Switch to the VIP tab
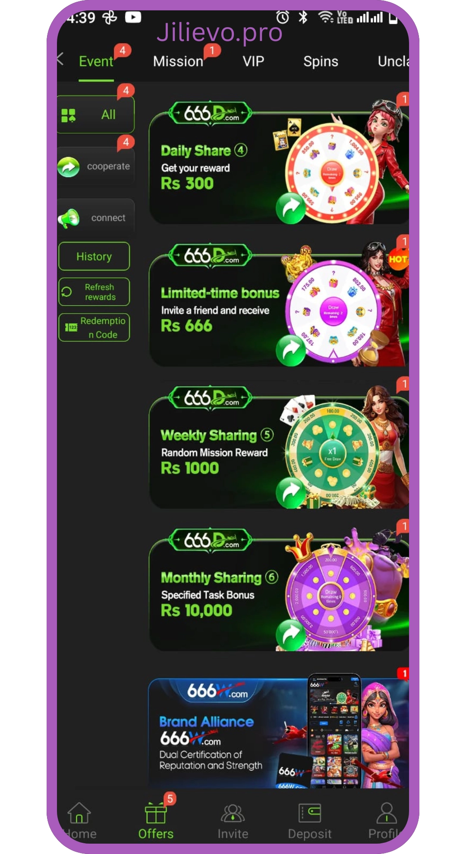Screen dimensions: 466x854 point(253,61)
